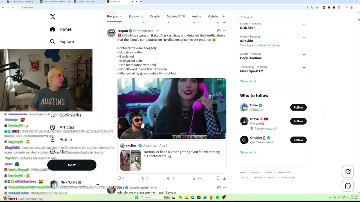The width and height of the screenshot is (360, 202).
Task: Open Deko's avatar in Who to follow
Action: (x=244, y=107)
